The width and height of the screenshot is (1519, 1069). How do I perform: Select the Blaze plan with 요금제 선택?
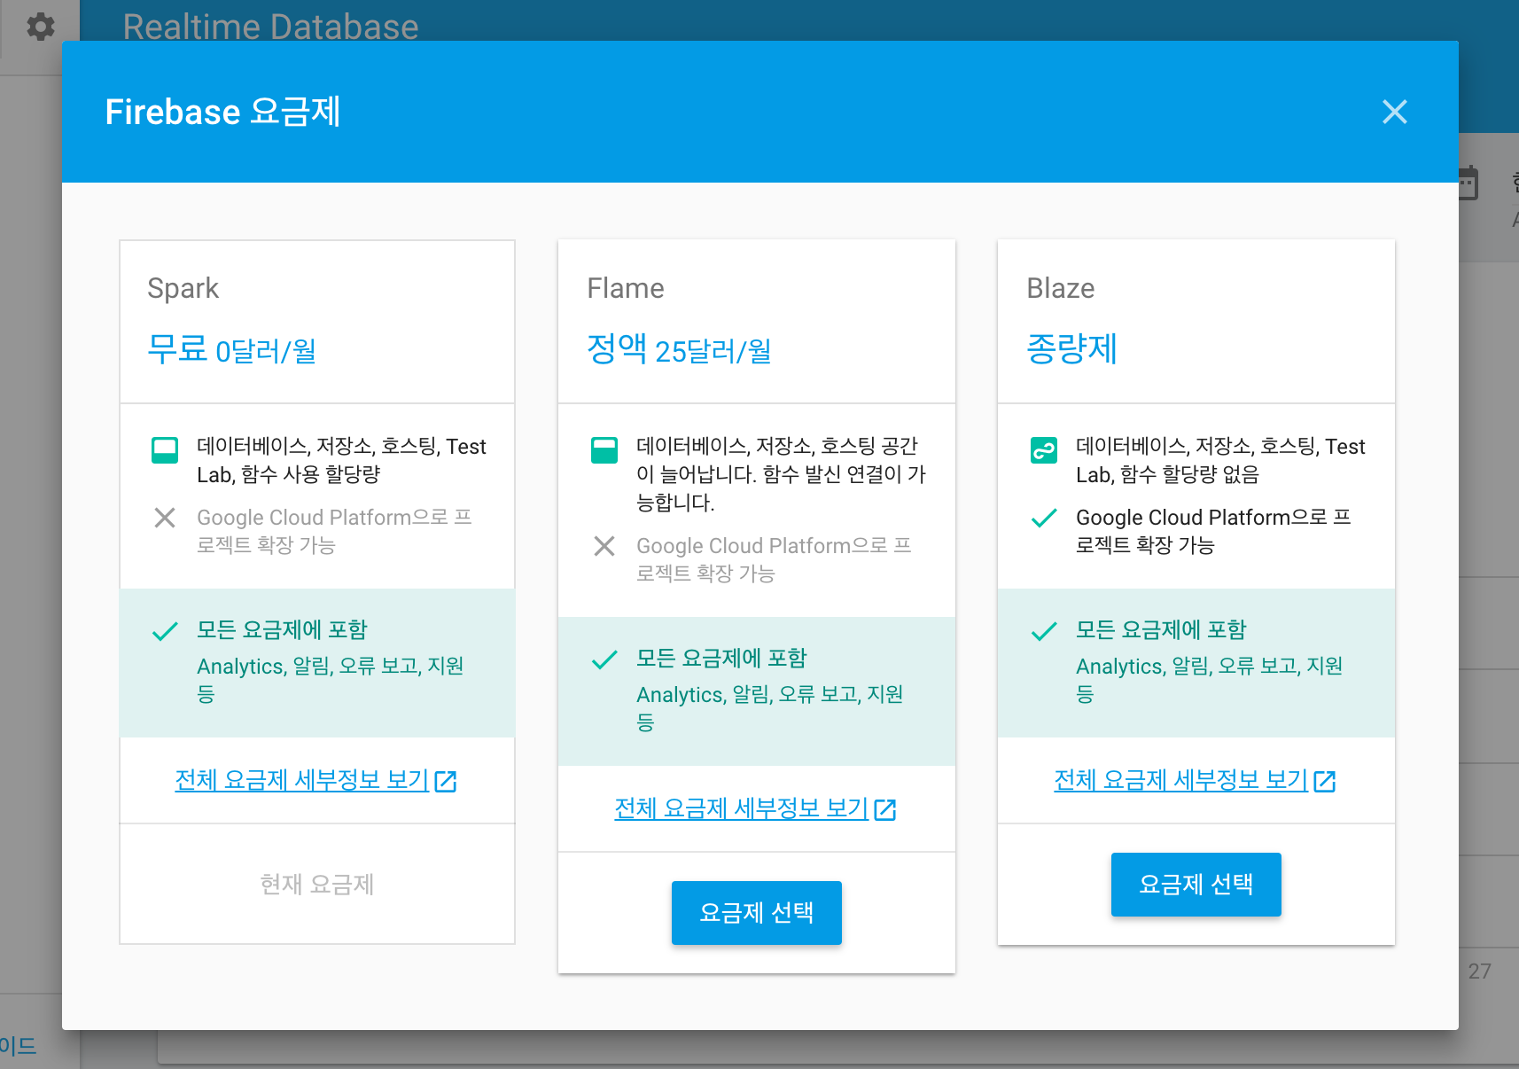click(1196, 884)
